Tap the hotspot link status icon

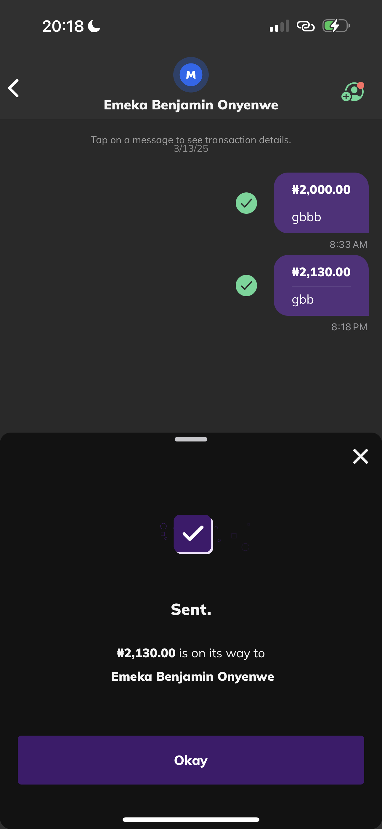[x=306, y=26]
